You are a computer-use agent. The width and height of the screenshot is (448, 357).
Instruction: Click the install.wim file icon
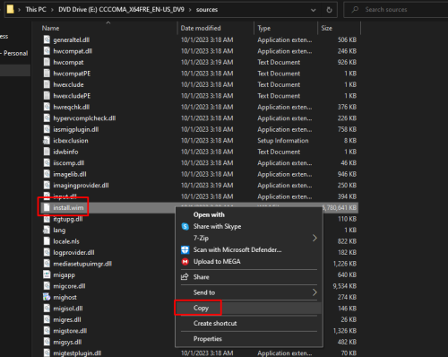(47, 207)
